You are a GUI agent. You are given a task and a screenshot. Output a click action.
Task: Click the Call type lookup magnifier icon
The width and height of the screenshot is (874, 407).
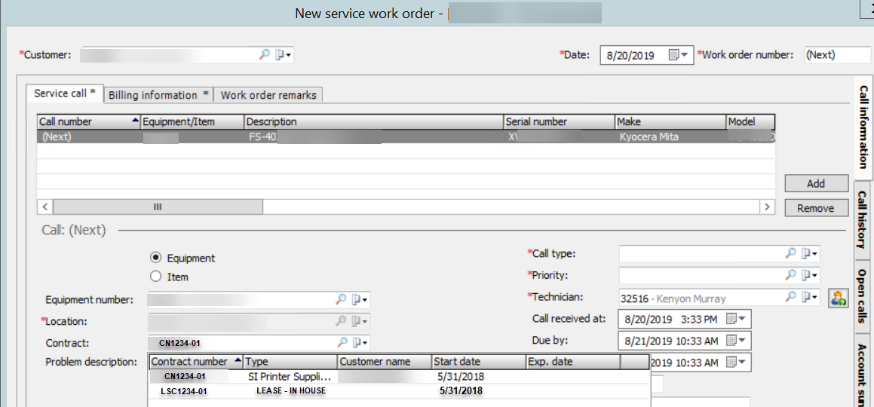tap(791, 253)
